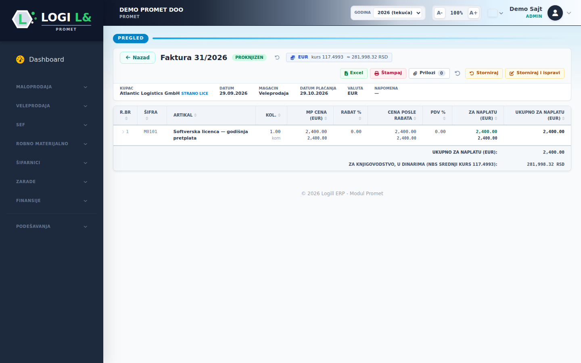Open FINANSIJE menu in sidebar

coord(52,200)
